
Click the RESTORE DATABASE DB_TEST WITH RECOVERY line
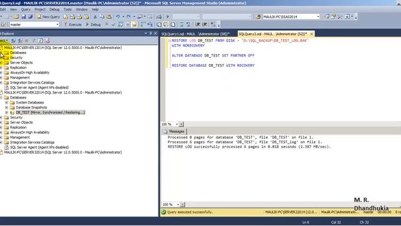[213, 65]
